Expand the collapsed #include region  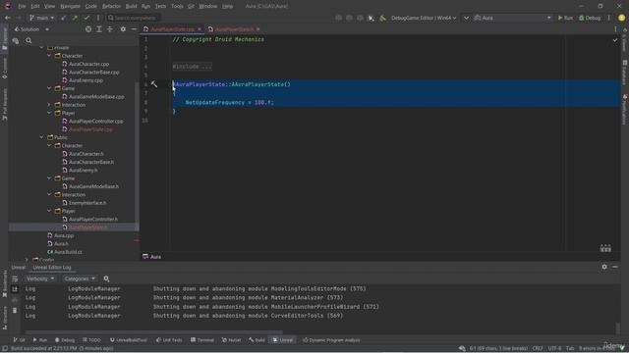point(193,67)
